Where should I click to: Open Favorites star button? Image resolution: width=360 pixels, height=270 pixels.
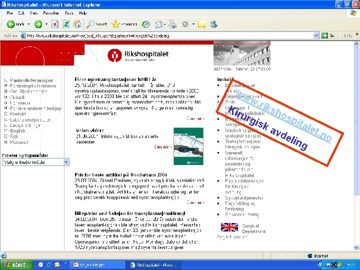tap(124, 24)
